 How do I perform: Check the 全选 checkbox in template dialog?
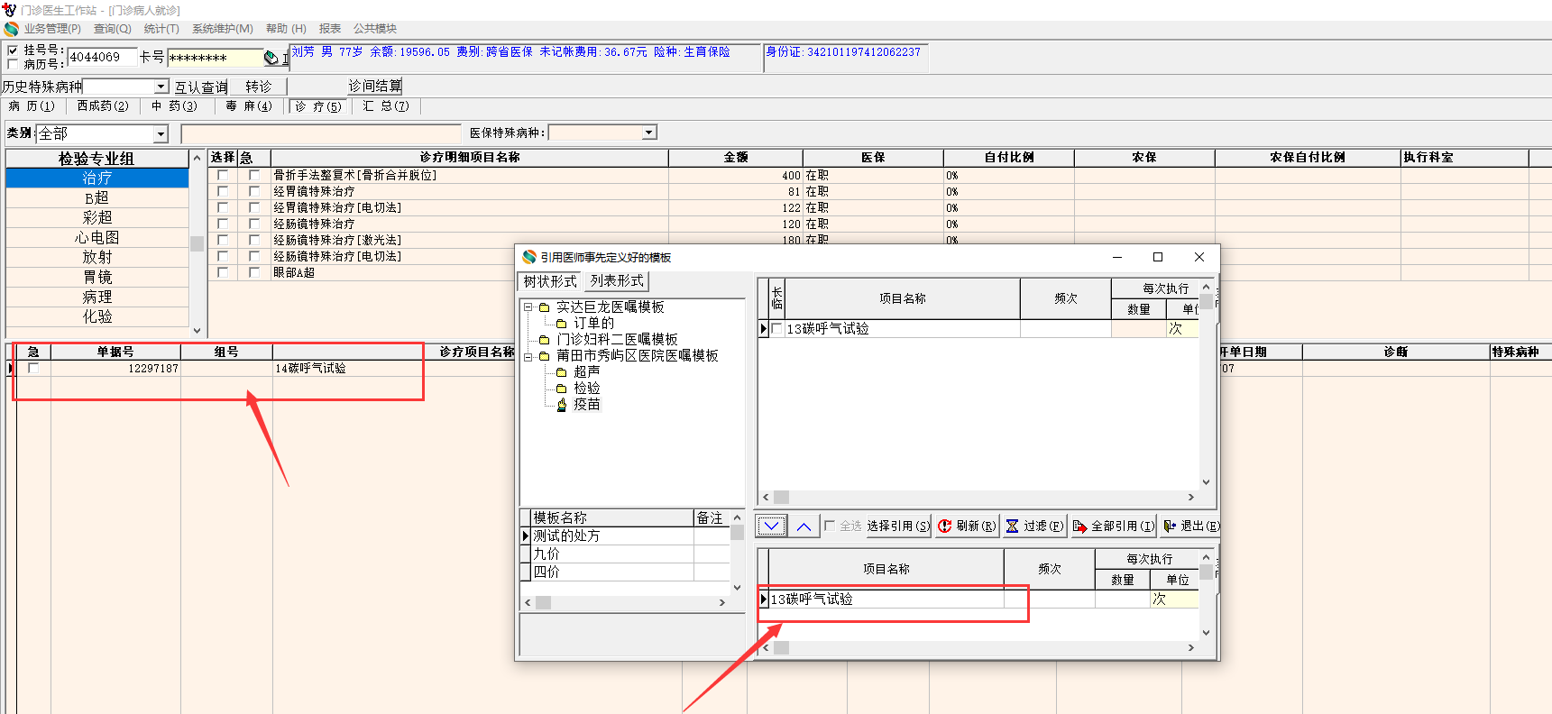(x=830, y=526)
